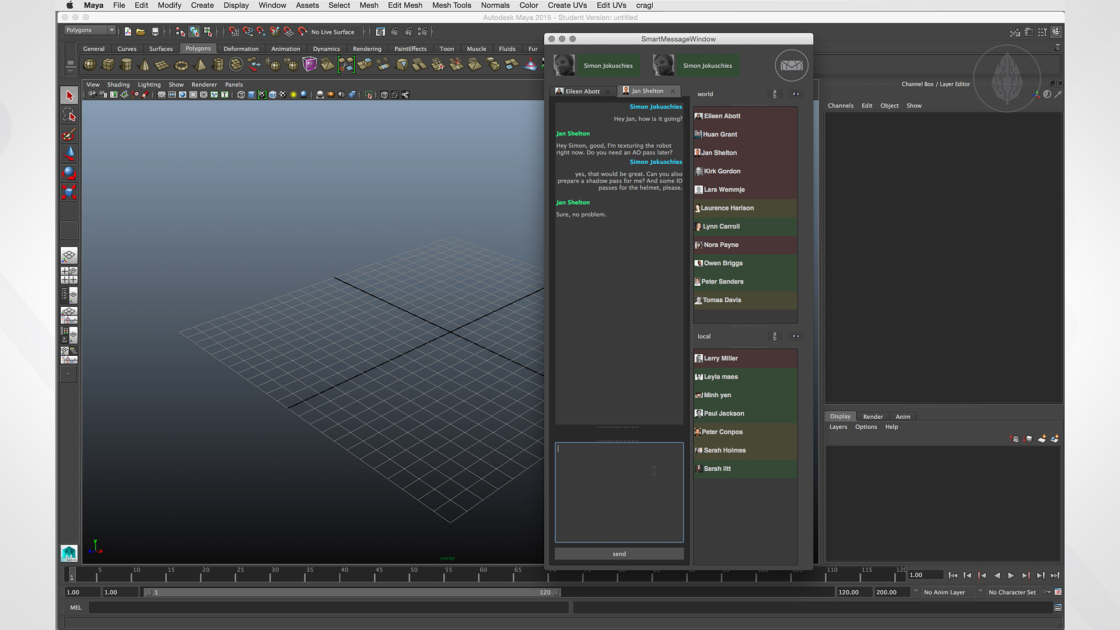Viewport: 1120px width, 630px height.
Task: Open the No Anim Layer dropdown
Action: pyautogui.click(x=944, y=592)
